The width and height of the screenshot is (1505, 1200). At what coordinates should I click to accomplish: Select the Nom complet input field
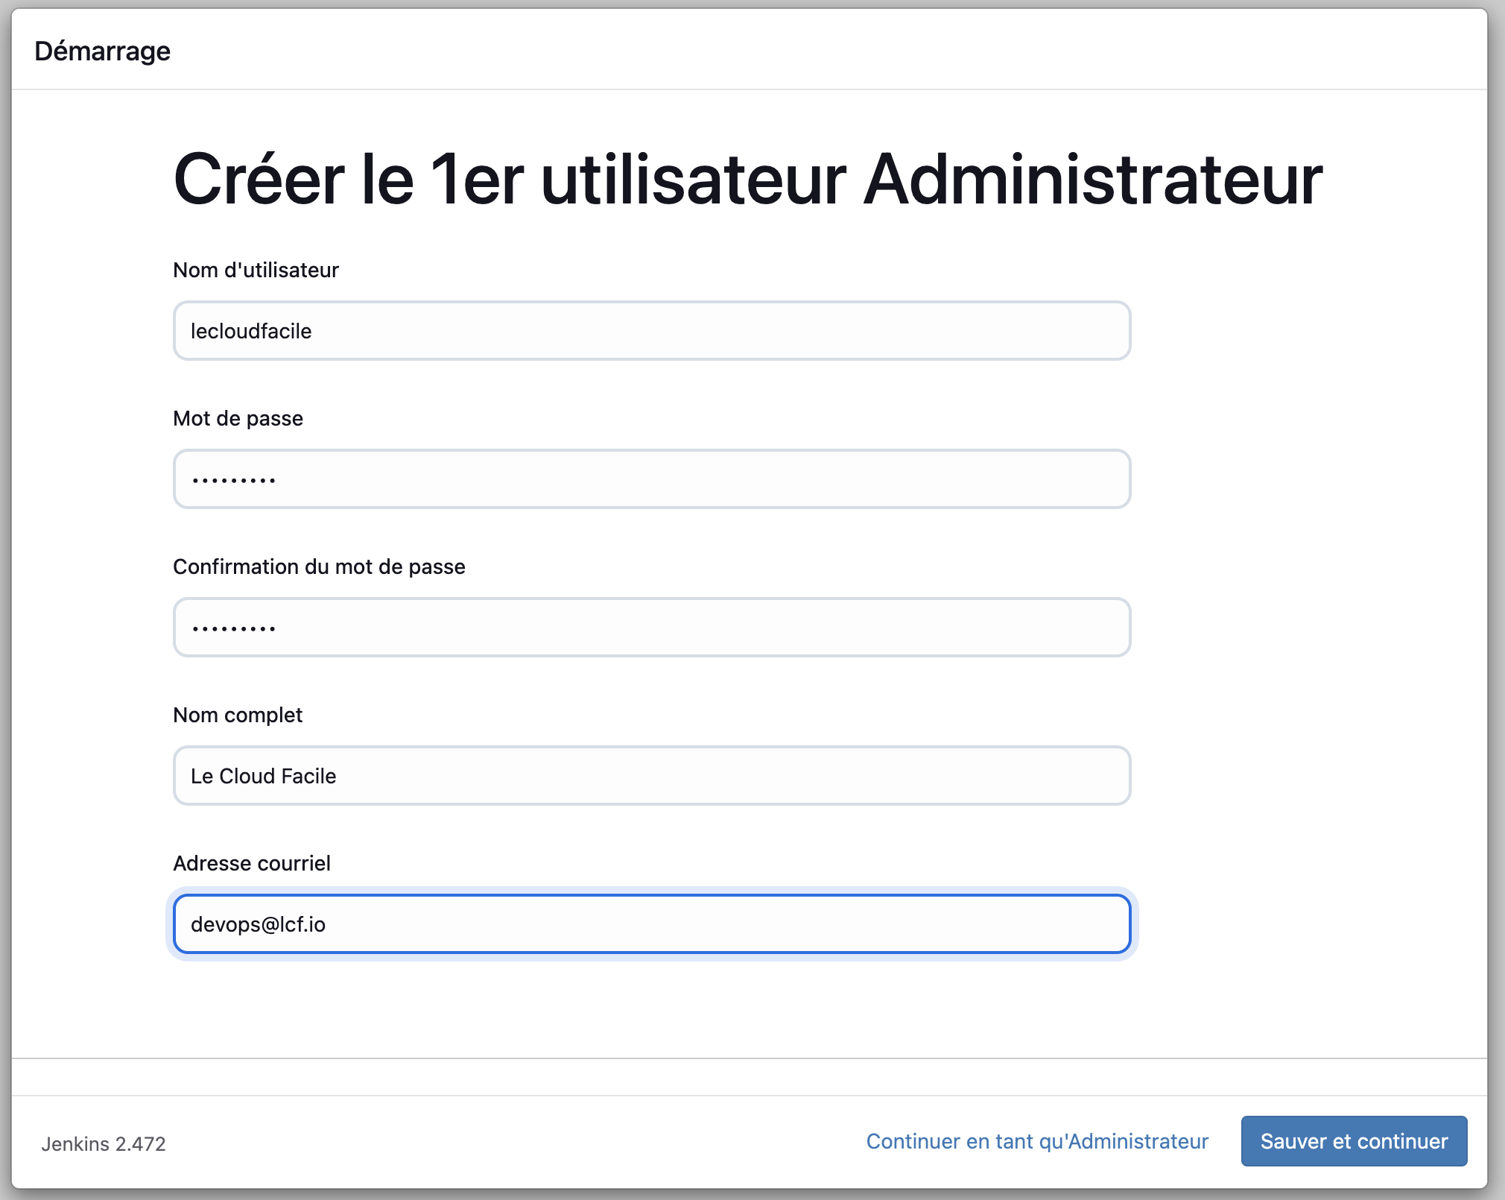pyautogui.click(x=651, y=776)
